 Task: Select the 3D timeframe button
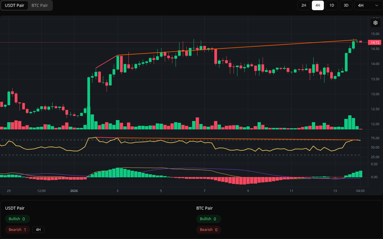[x=346, y=5]
